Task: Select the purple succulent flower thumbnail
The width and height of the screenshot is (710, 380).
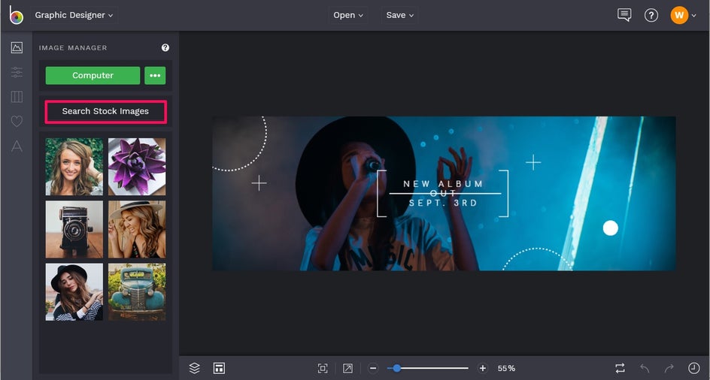Action: click(x=137, y=167)
